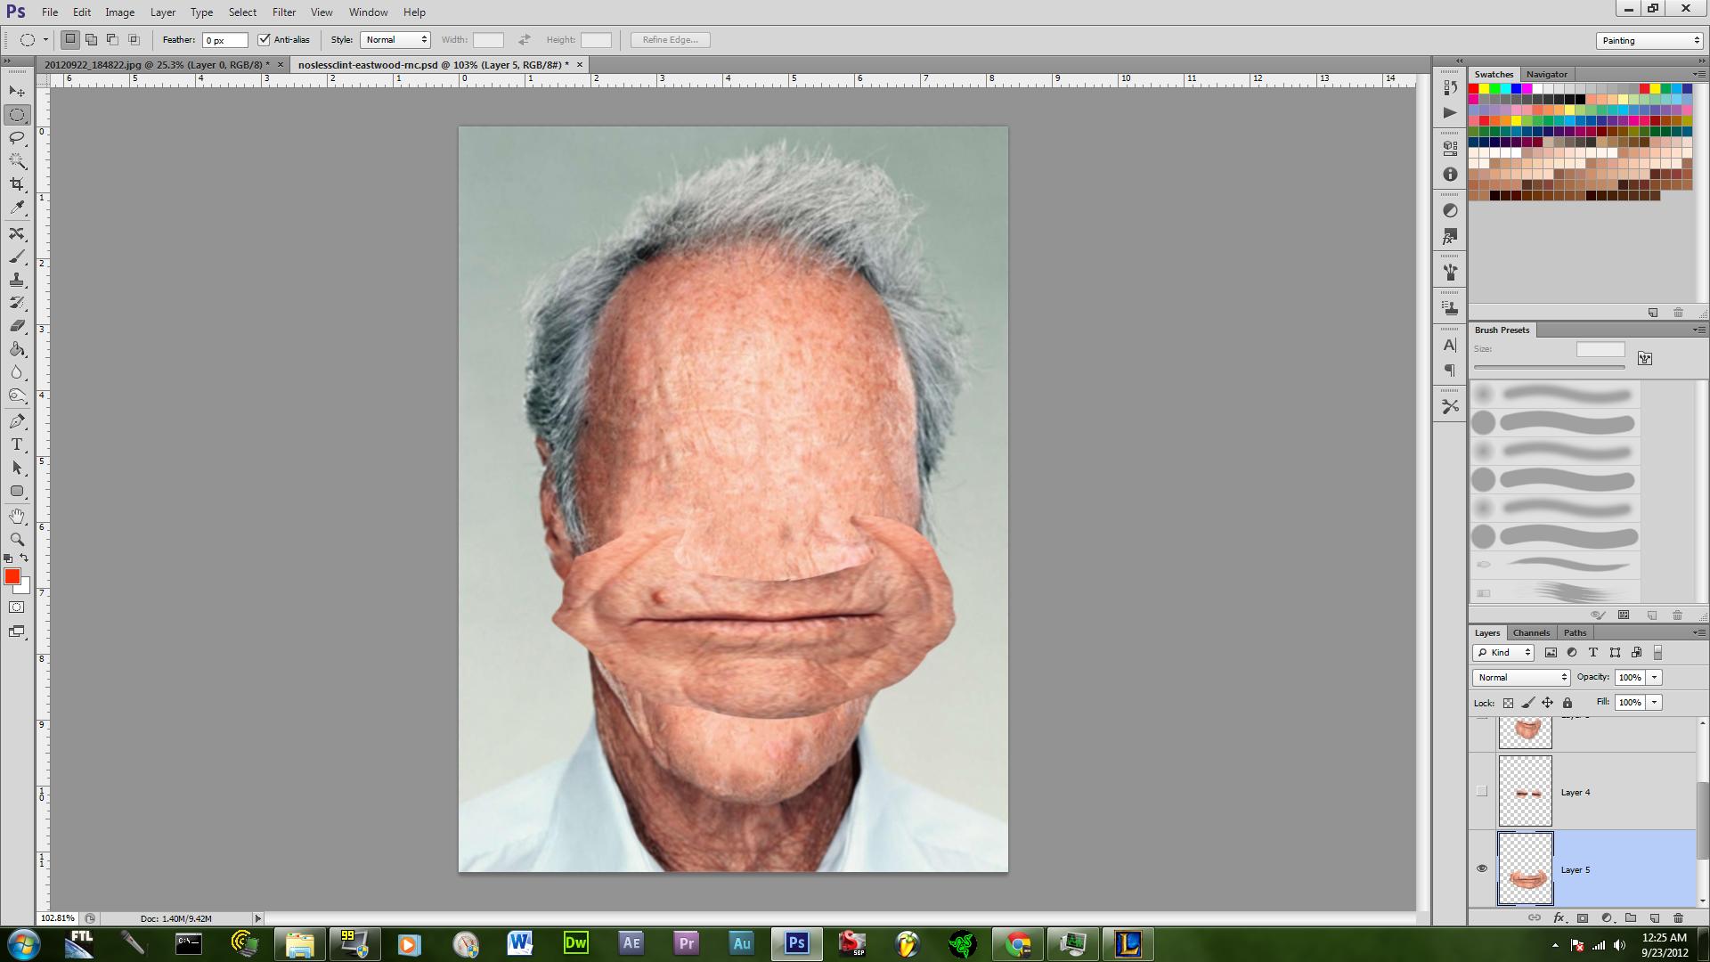Select the Quick Selection tool
Image resolution: width=1710 pixels, height=962 pixels.
click(17, 161)
